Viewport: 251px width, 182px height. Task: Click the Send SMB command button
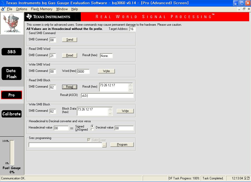[70, 40]
